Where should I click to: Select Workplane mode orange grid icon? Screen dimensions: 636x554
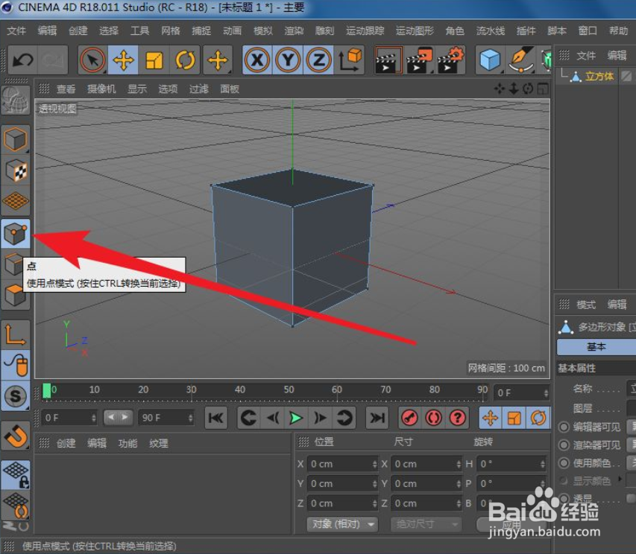[x=16, y=201]
